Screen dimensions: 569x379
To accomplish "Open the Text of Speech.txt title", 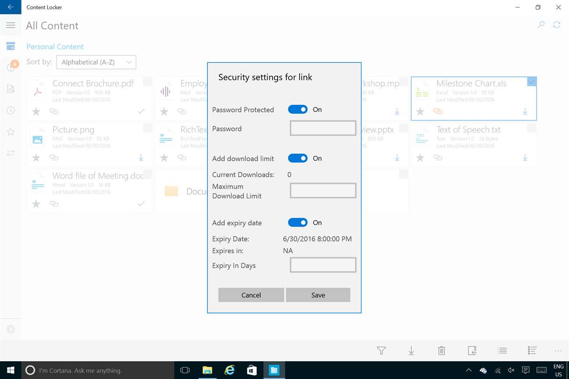I will coord(468,130).
